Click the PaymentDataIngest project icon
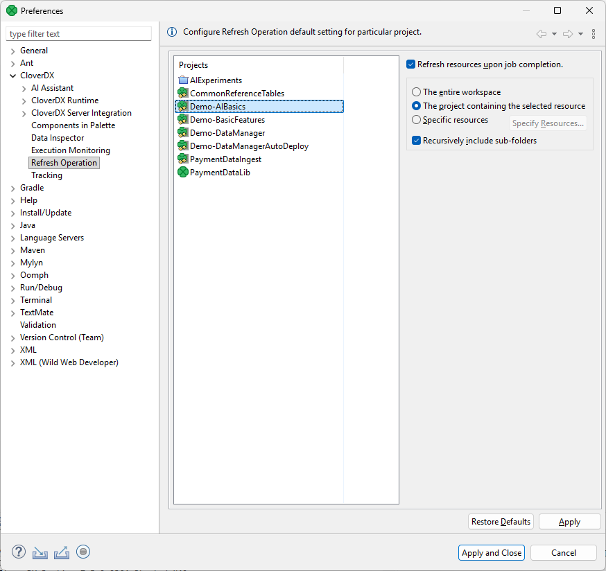 183,159
